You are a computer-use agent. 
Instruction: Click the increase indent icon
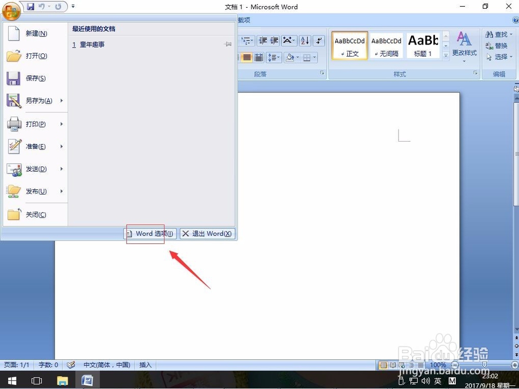click(x=275, y=40)
